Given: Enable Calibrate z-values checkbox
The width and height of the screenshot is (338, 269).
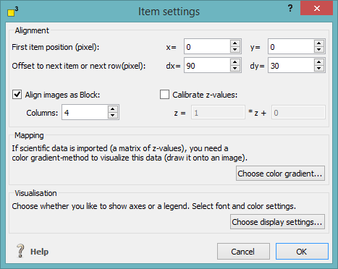Looking at the screenshot, I should tap(164, 95).
